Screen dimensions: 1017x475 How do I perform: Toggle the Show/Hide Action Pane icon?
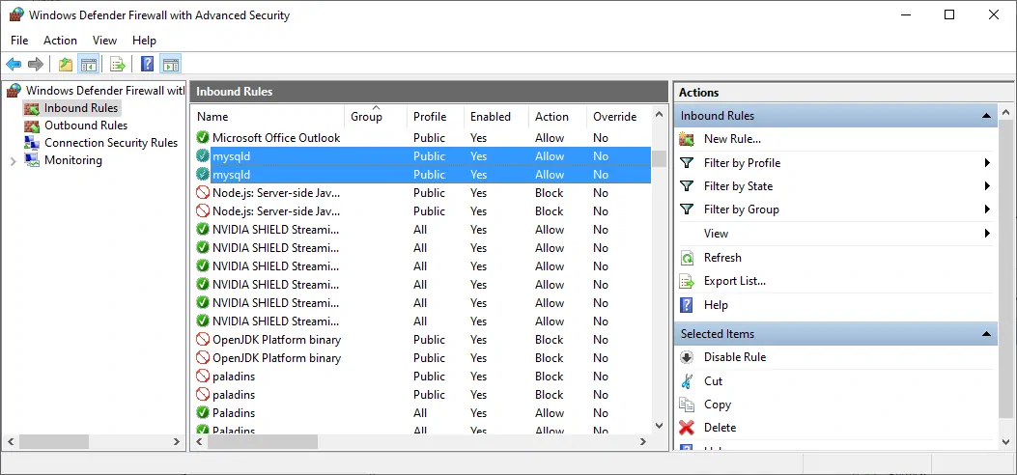pyautogui.click(x=171, y=65)
